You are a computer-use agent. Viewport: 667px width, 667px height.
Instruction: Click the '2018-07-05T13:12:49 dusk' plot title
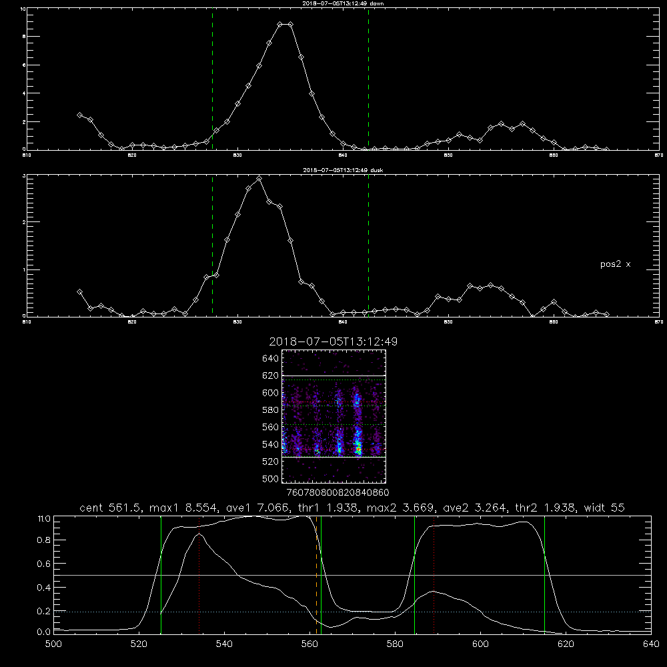pyautogui.click(x=343, y=170)
